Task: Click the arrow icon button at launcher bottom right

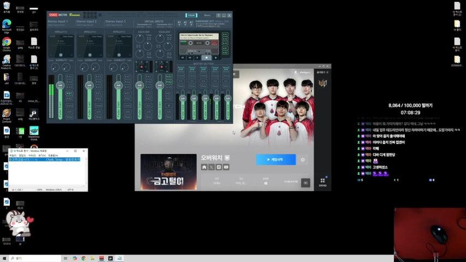Action: click(305, 183)
